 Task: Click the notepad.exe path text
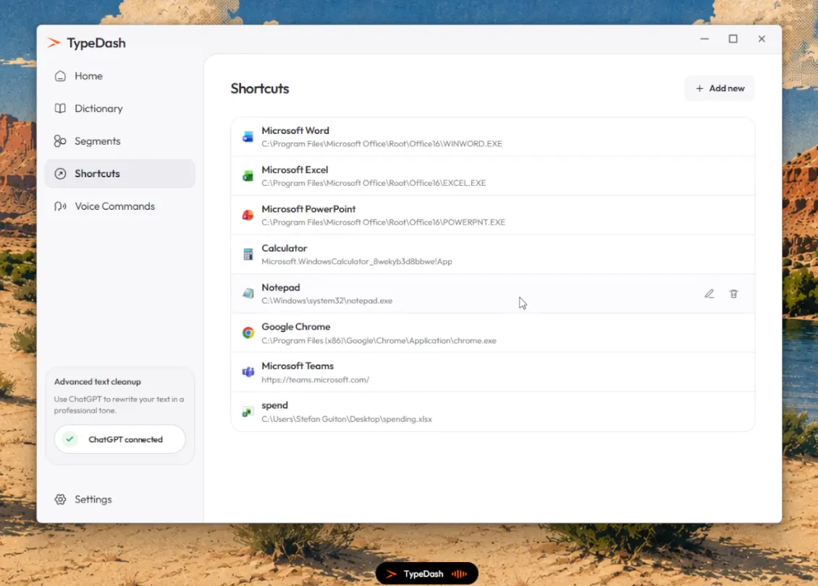point(327,301)
